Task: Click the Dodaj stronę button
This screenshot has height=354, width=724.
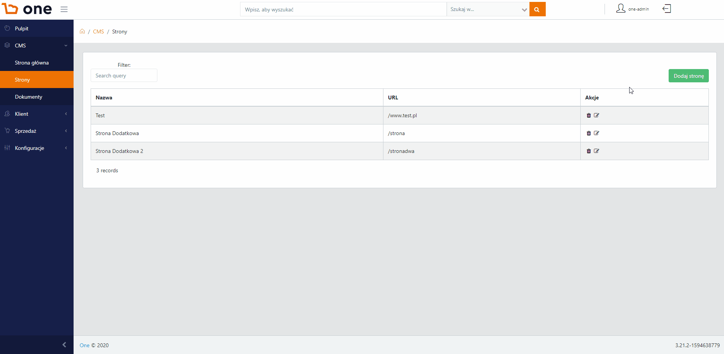Action: pos(688,76)
